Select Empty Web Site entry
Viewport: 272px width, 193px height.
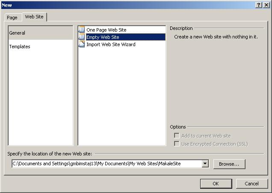click(122, 37)
